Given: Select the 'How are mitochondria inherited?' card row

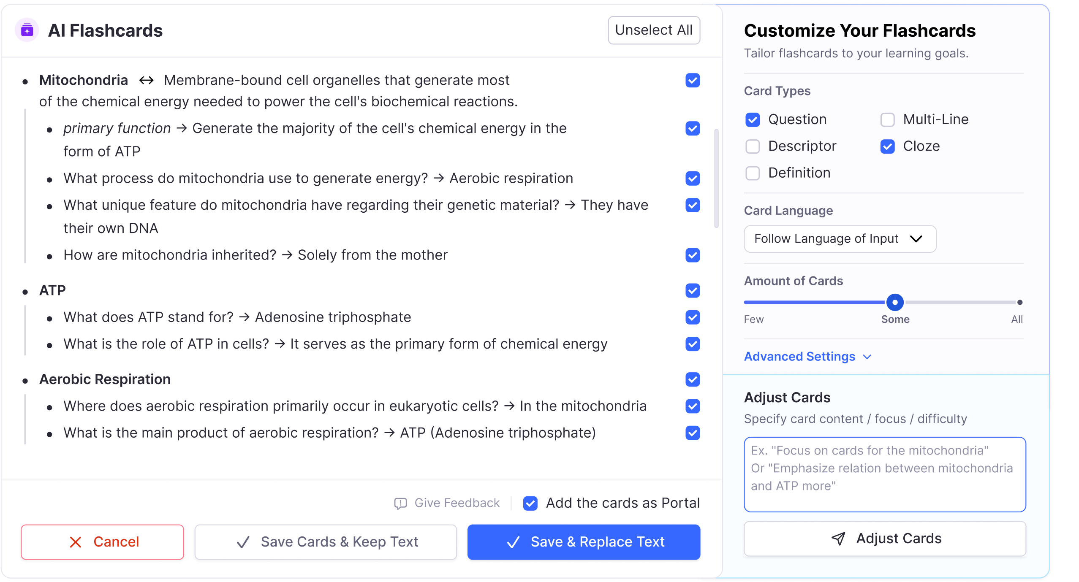Looking at the screenshot, I should [255, 255].
